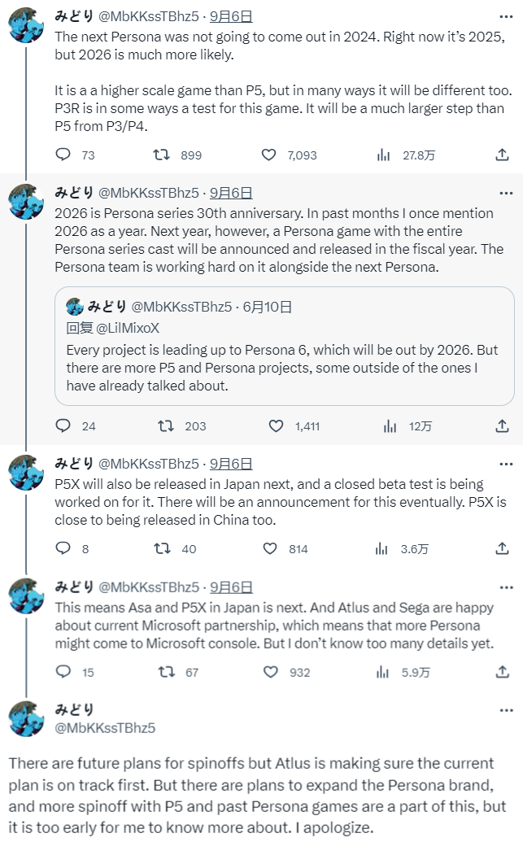Open the 6月10日 quoted tweet date
Screen dimensions: 523x842
[x=267, y=307]
